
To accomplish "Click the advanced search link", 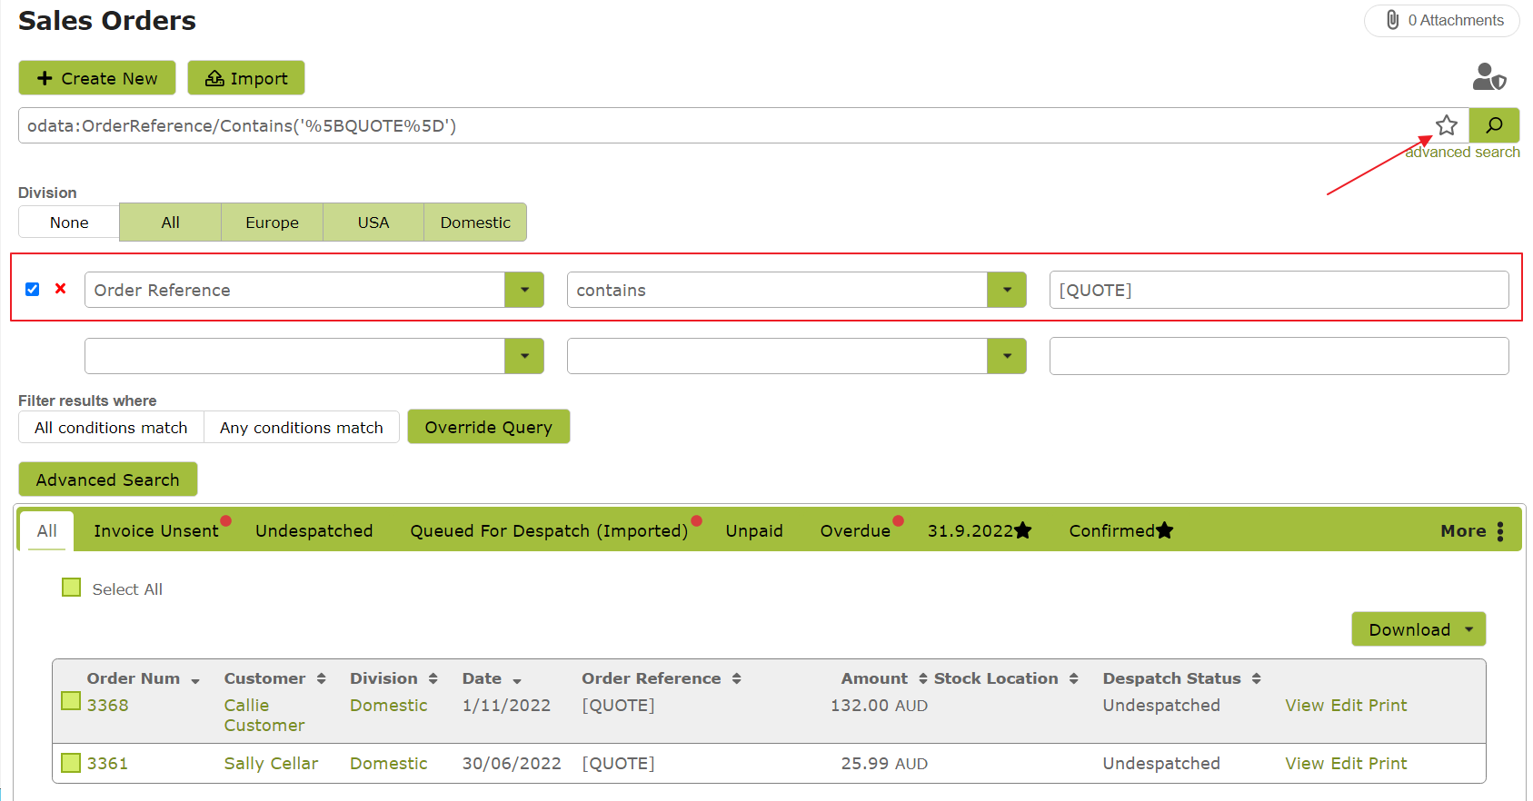I will 1462,153.
